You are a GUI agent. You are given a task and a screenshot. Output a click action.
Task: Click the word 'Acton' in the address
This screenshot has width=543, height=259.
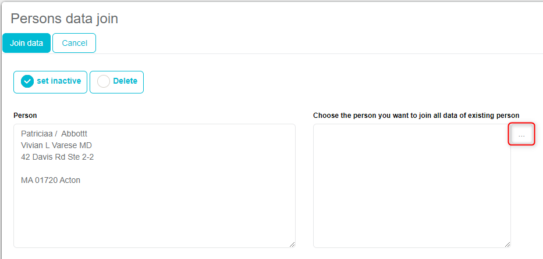(69, 180)
